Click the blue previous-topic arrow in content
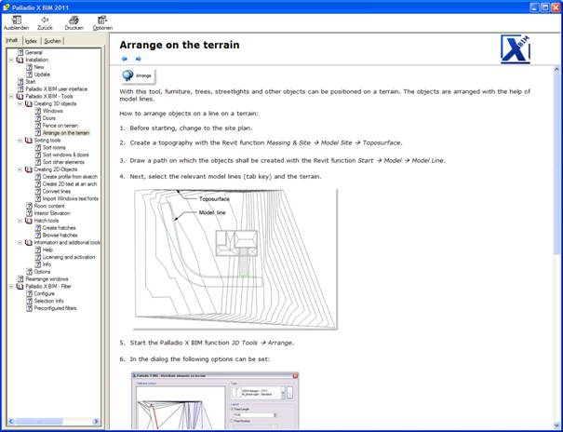The width and height of the screenshot is (563, 432). [x=125, y=59]
